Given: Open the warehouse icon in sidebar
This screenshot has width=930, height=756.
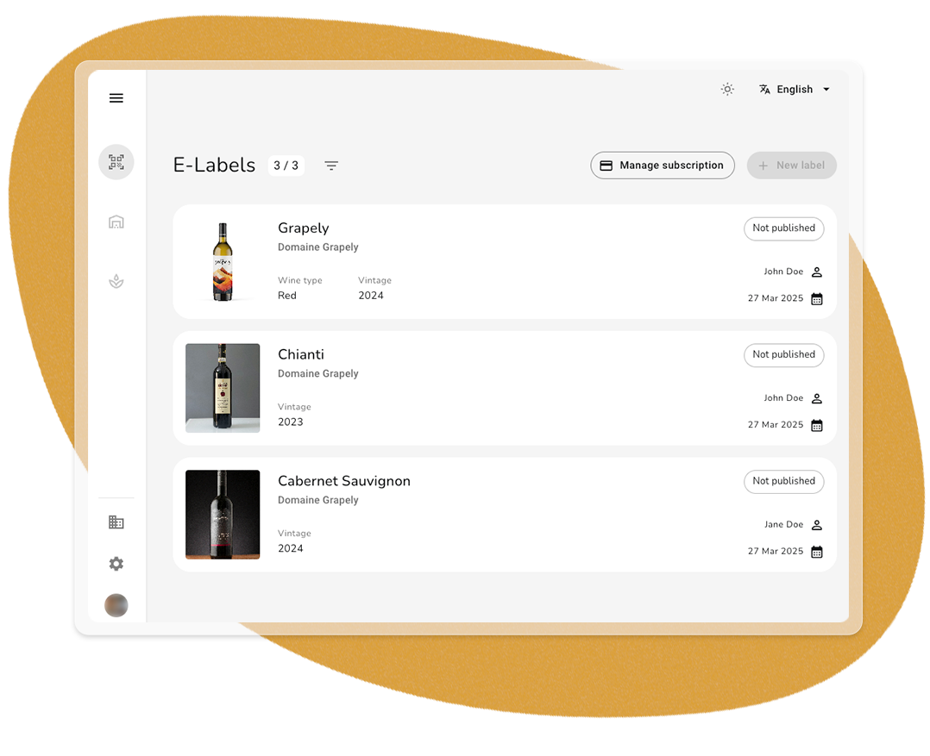Looking at the screenshot, I should pyautogui.click(x=116, y=222).
